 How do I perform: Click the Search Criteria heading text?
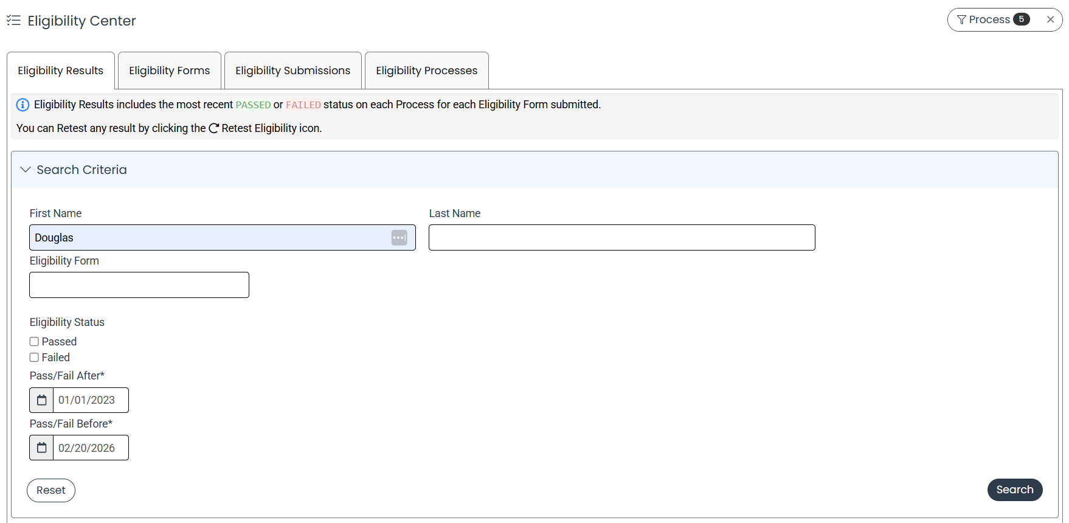click(x=81, y=170)
